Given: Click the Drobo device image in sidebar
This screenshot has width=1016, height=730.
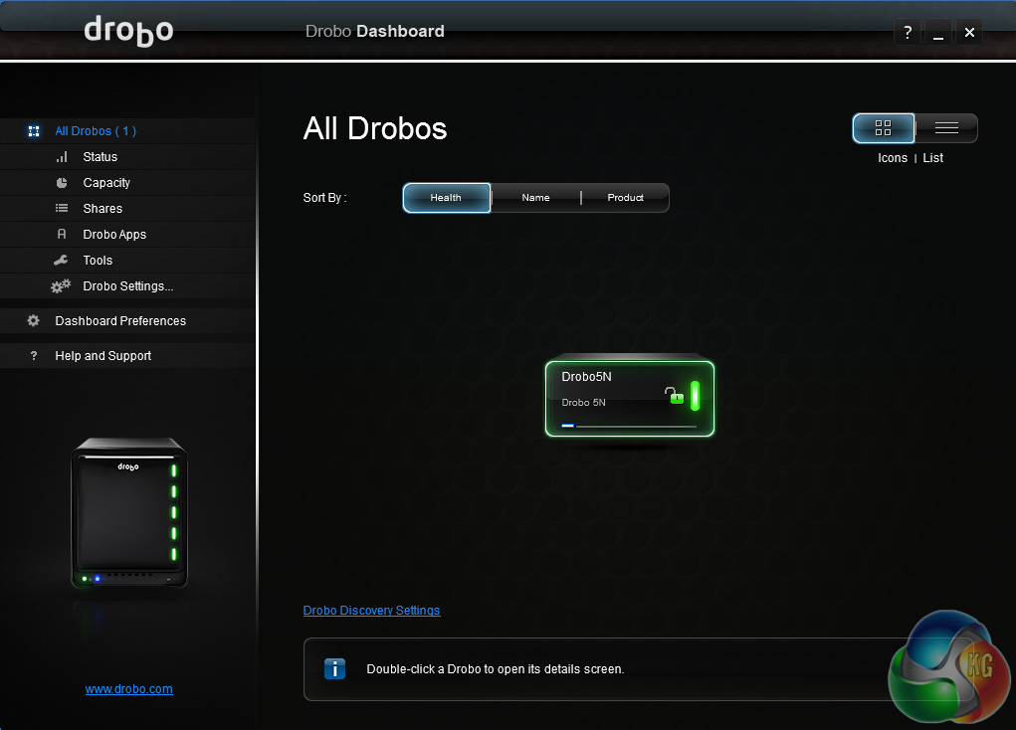Looking at the screenshot, I should [x=129, y=513].
